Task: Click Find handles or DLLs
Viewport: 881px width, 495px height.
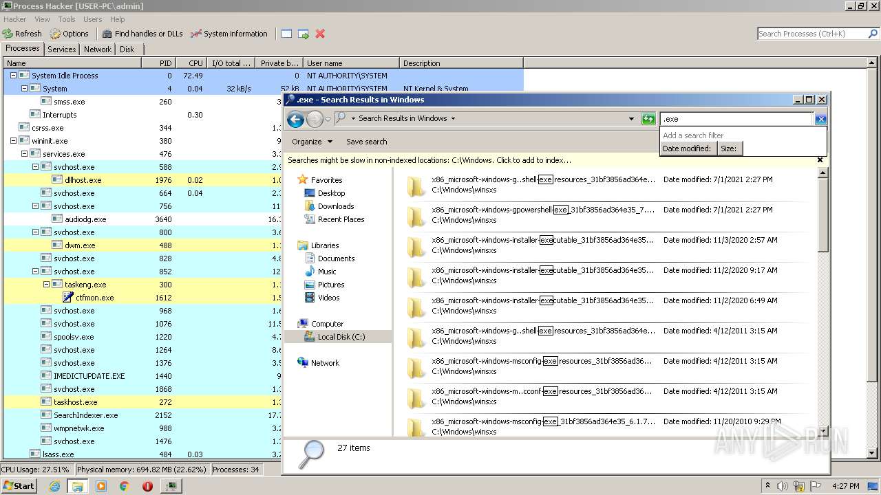Action: click(x=142, y=34)
